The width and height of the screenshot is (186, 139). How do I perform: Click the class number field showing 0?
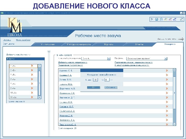click(x=95, y=80)
